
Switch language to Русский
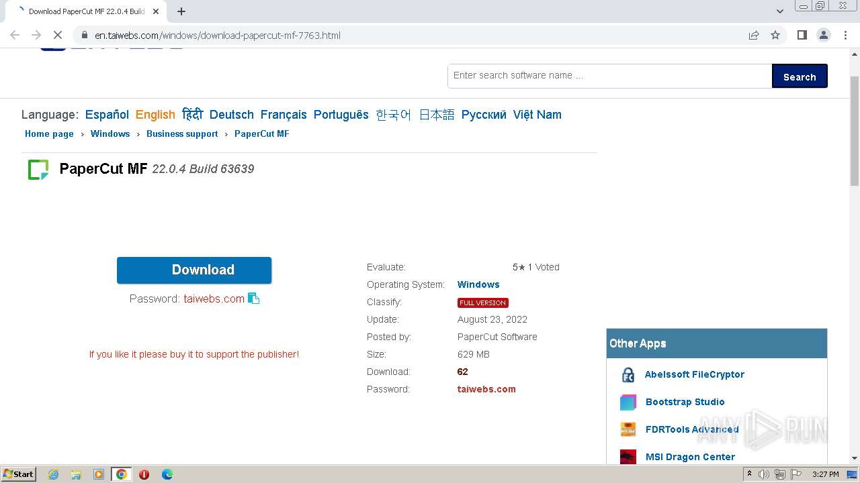point(484,115)
